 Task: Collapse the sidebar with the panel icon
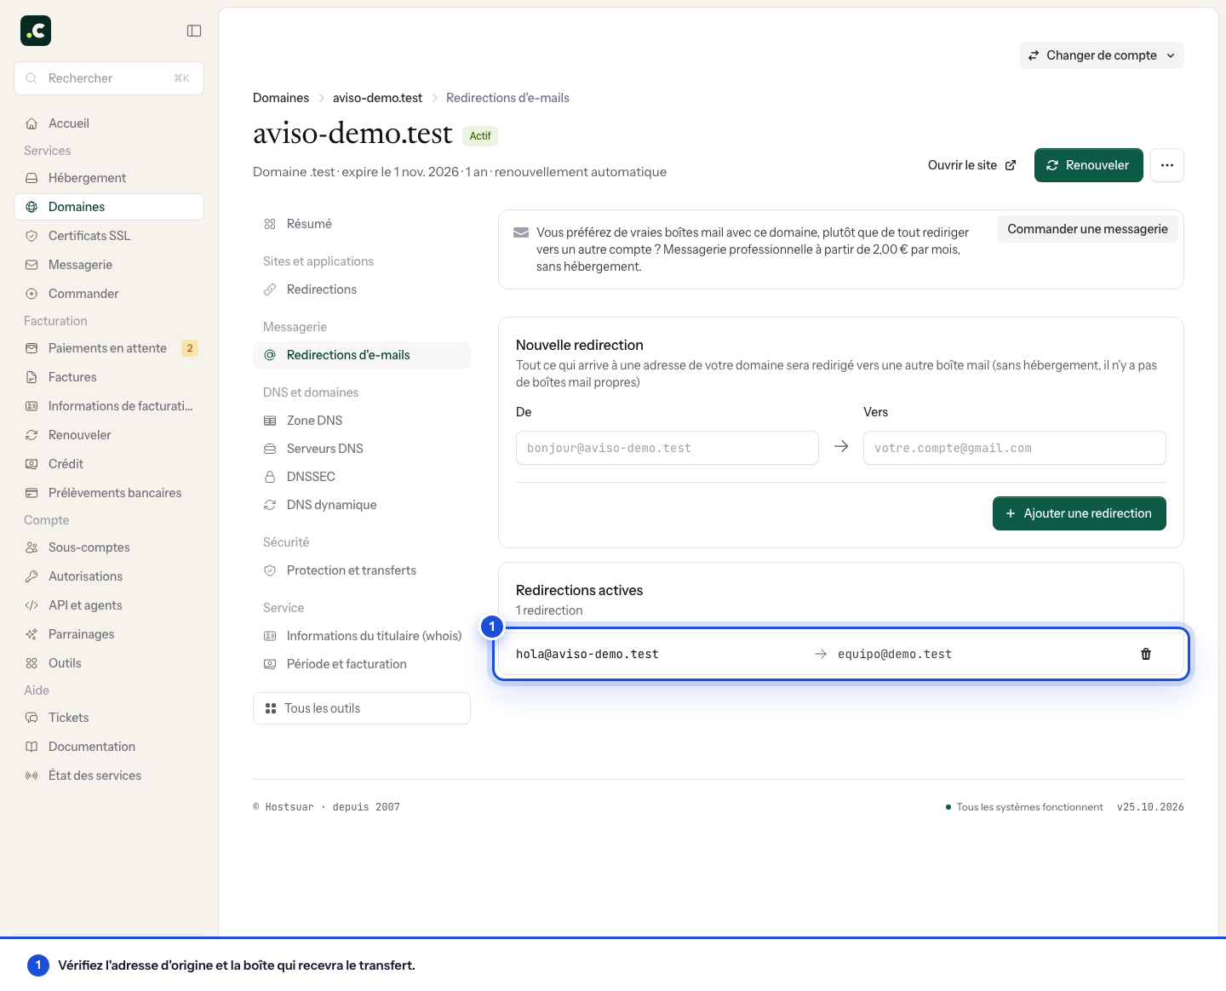click(194, 31)
